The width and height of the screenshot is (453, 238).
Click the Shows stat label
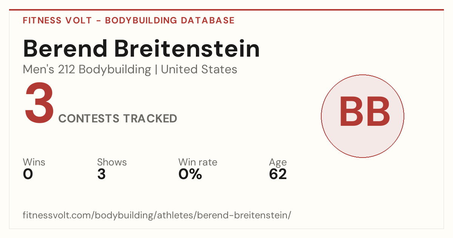tap(112, 162)
